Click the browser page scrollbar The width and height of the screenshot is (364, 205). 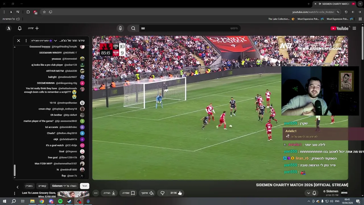click(363, 43)
